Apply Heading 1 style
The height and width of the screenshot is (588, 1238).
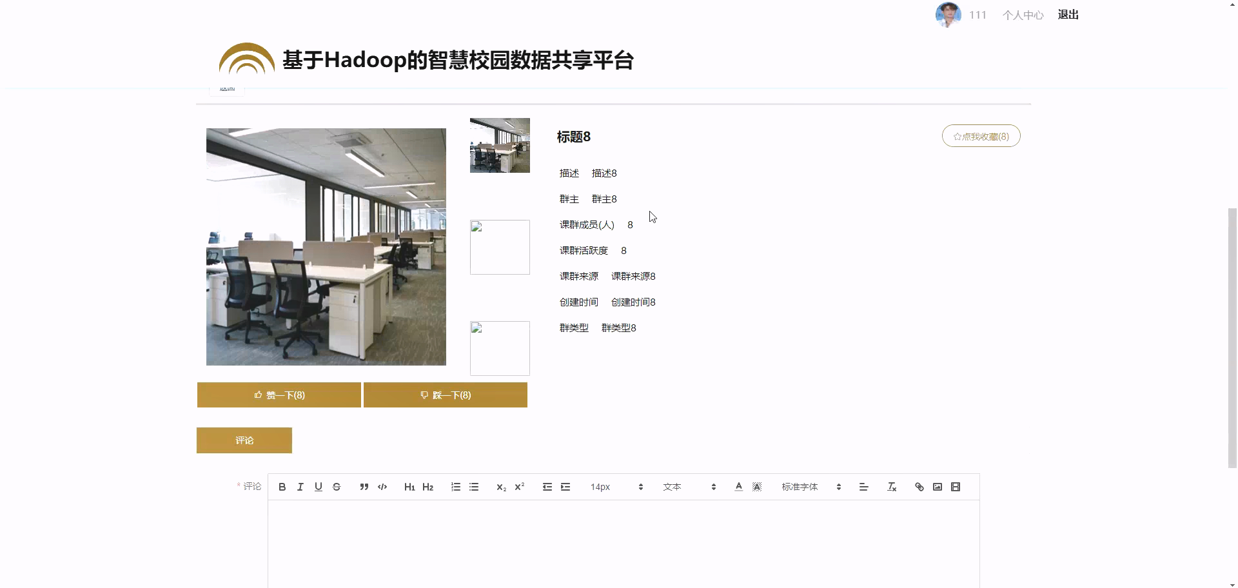[x=409, y=487]
